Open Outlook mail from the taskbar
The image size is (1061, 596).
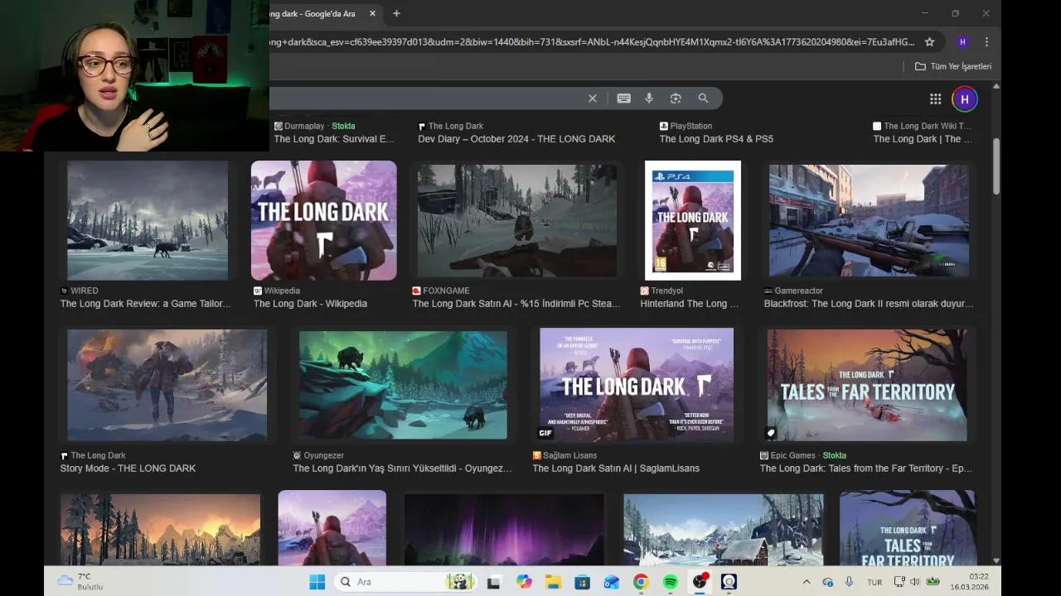(x=612, y=582)
